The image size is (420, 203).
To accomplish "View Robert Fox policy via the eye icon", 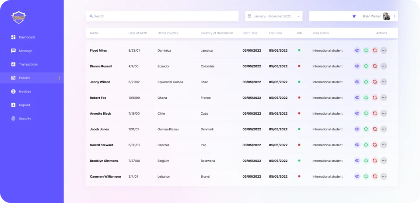I will pos(357,98).
